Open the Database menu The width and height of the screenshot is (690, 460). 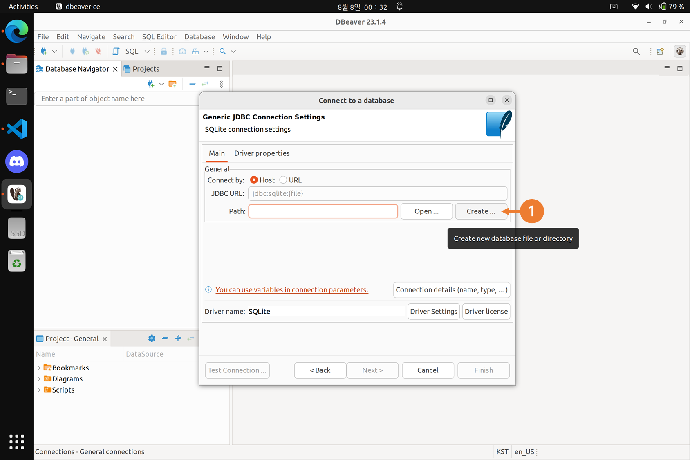pyautogui.click(x=199, y=37)
